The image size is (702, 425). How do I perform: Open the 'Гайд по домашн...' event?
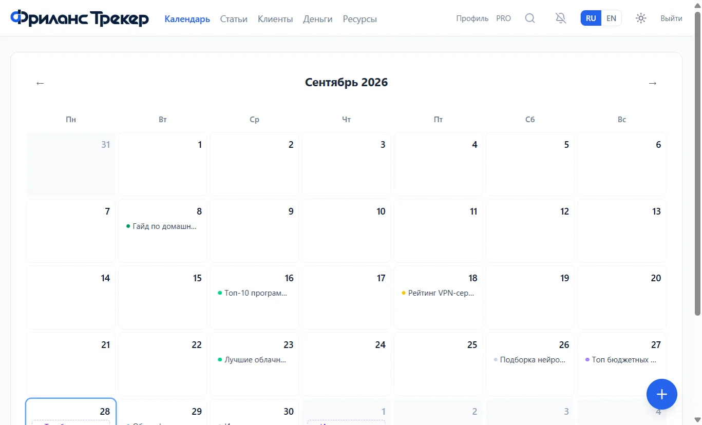[x=162, y=226]
